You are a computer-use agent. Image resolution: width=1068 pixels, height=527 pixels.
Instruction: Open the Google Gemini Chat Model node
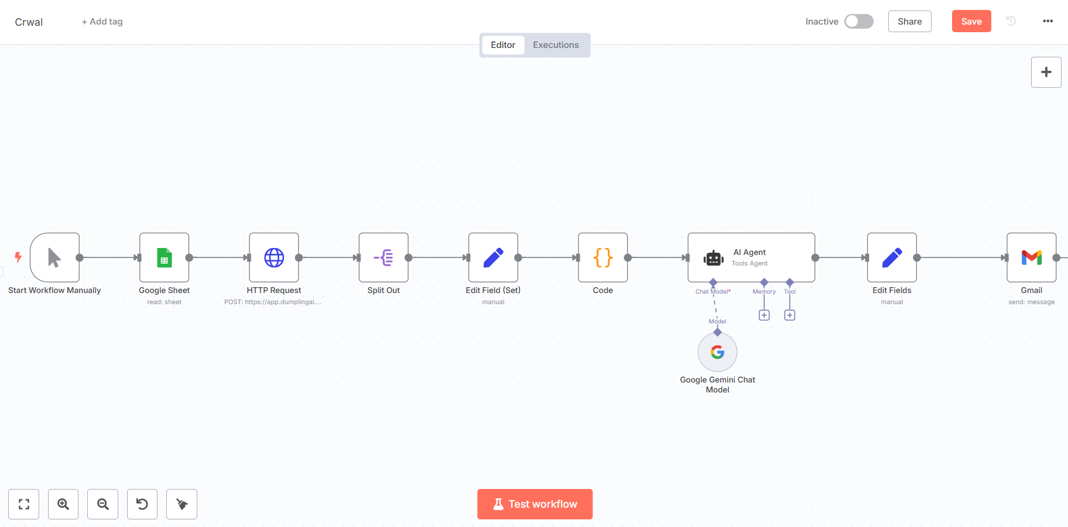pos(717,352)
